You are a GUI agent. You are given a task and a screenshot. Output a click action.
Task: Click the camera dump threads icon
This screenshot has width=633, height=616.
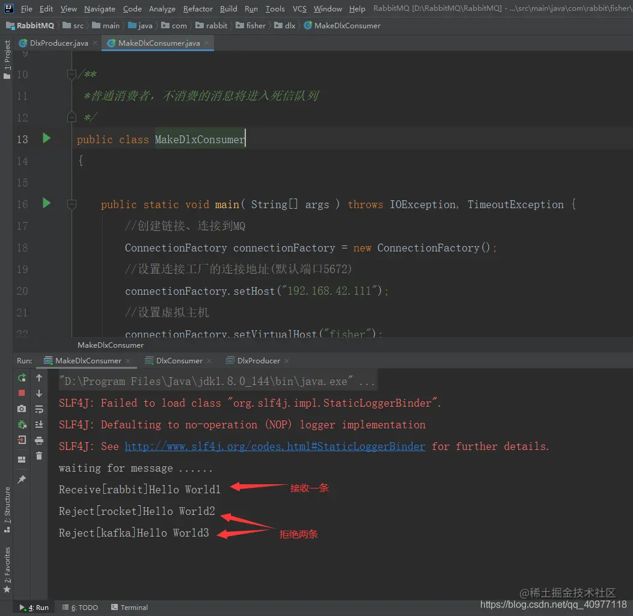click(x=22, y=409)
